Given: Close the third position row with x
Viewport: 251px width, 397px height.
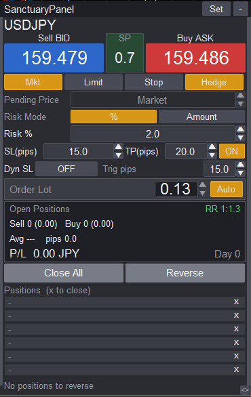Looking at the screenshot, I should point(236,329).
